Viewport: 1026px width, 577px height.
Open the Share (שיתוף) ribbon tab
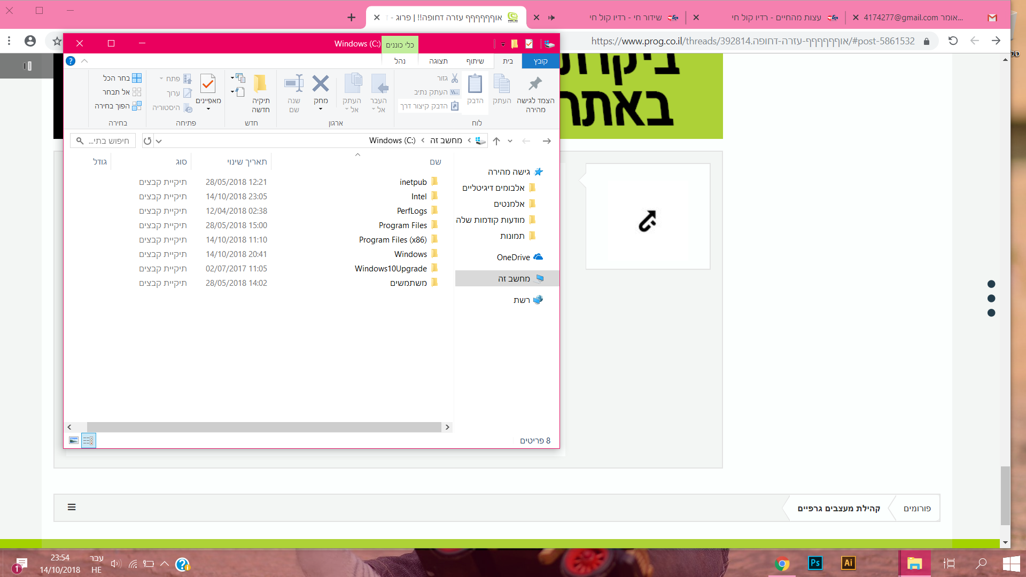pyautogui.click(x=475, y=61)
